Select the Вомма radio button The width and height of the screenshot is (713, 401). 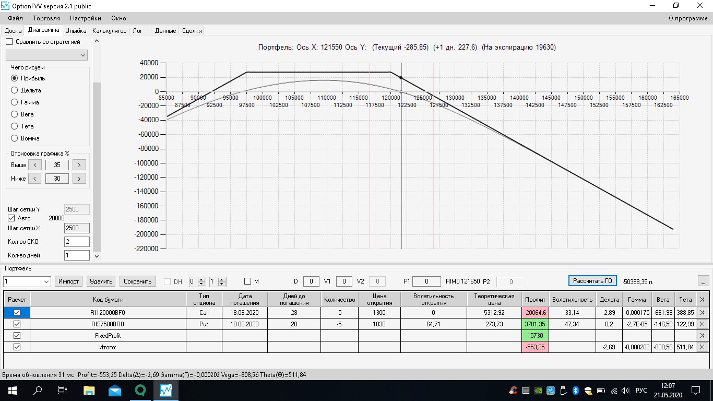[15, 138]
